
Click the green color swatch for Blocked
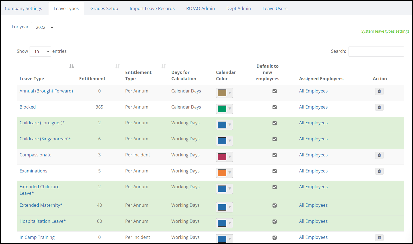pos(222,109)
